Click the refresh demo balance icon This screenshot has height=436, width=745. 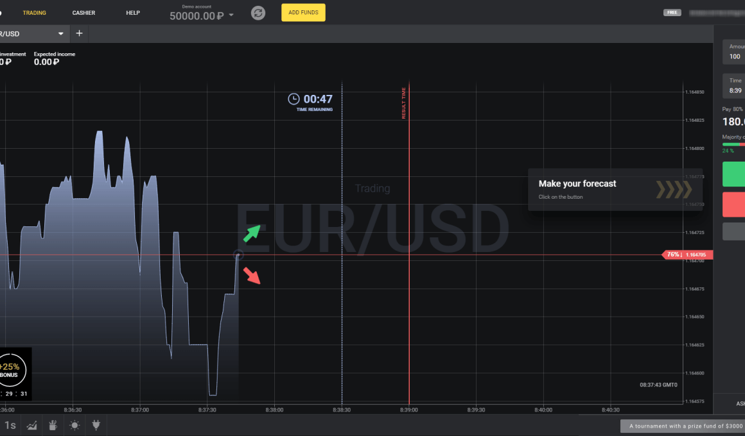coord(258,13)
